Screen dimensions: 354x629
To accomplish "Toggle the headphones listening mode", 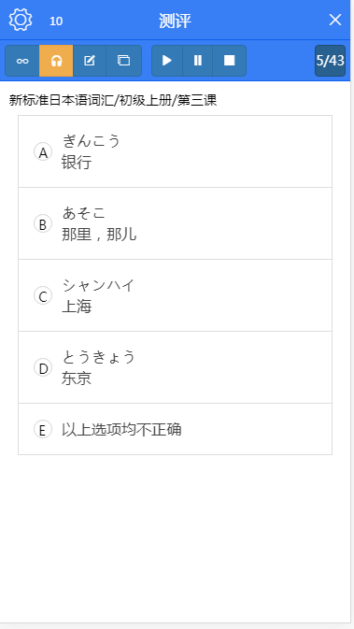I will click(56, 61).
